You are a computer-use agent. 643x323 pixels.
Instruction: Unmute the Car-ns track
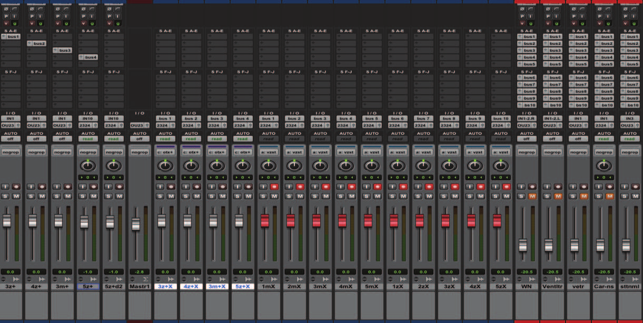(609, 196)
